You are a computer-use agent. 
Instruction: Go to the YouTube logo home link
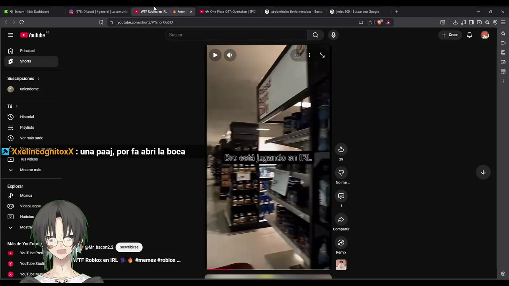pos(33,35)
